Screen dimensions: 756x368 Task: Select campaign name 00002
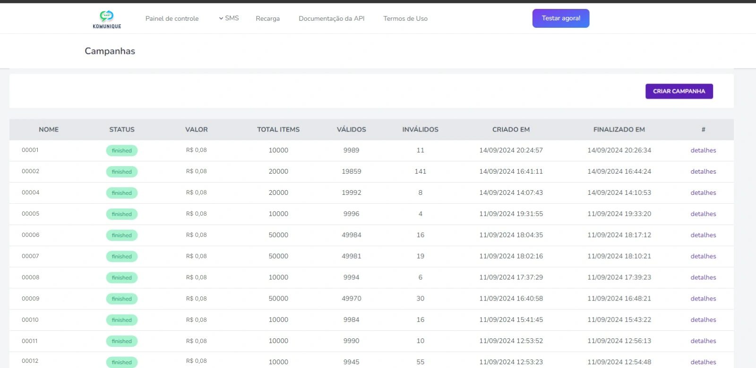[x=31, y=171]
